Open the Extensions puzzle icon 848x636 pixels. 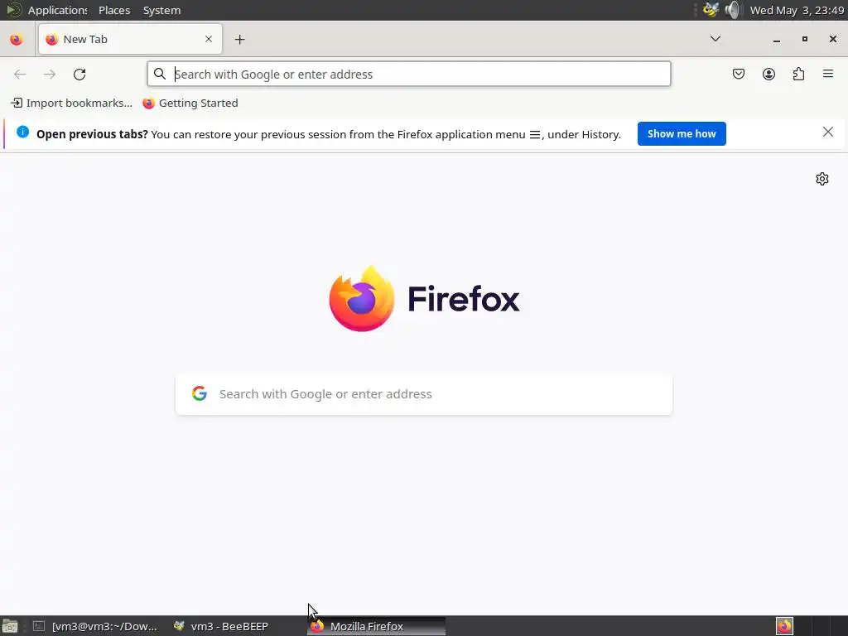click(x=798, y=74)
